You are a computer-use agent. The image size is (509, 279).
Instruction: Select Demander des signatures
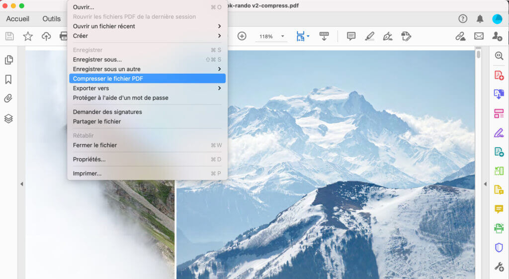[147, 112]
